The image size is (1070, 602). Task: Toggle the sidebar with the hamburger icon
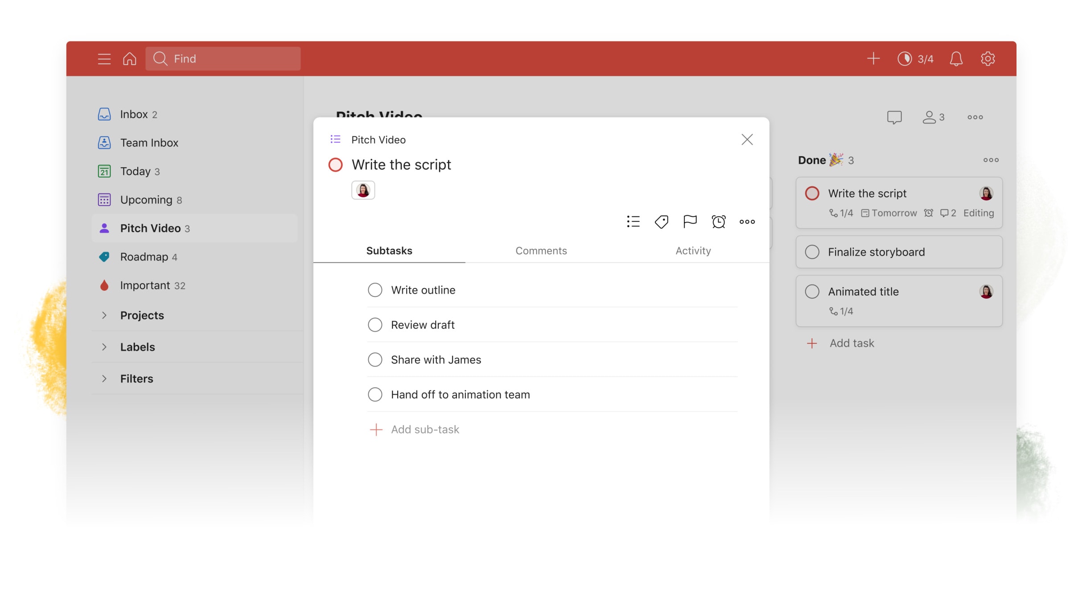[104, 58]
